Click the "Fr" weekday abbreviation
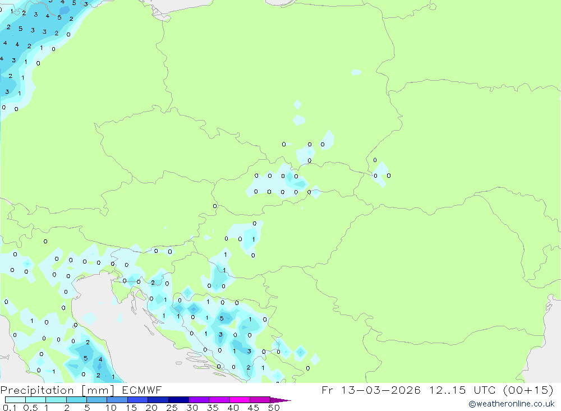Image resolution: width=561 pixels, height=411 pixels. (x=327, y=390)
